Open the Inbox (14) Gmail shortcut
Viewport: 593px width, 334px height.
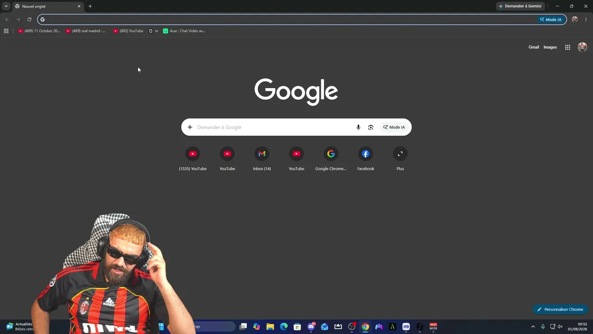click(x=262, y=159)
